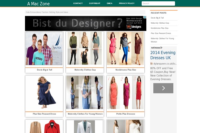Open the Petite Plus Dresses thumbnail image

[125, 92]
